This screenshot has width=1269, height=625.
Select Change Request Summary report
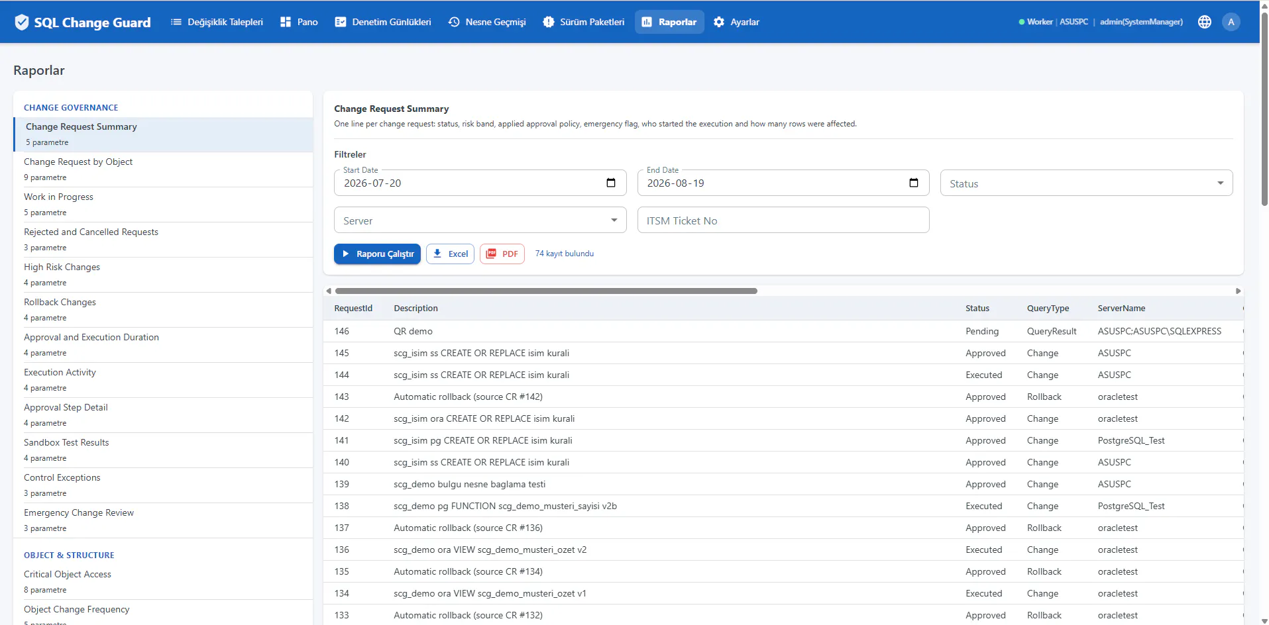163,134
